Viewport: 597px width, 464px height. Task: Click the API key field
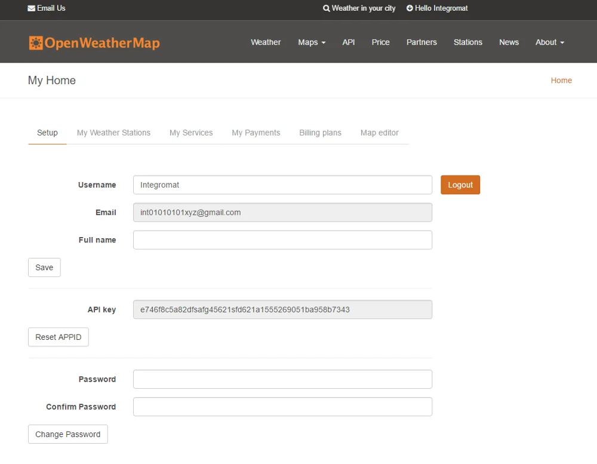[282, 310]
